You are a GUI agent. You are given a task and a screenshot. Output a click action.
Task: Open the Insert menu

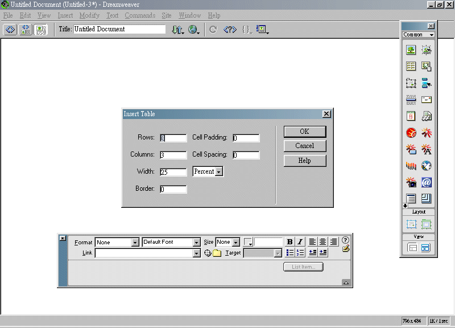click(x=65, y=15)
